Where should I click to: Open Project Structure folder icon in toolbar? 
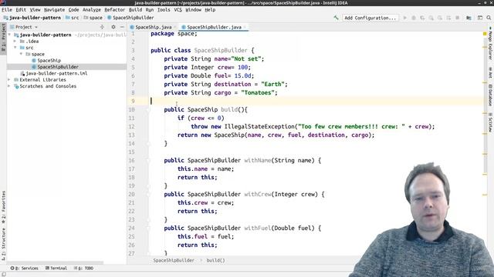click(x=469, y=18)
